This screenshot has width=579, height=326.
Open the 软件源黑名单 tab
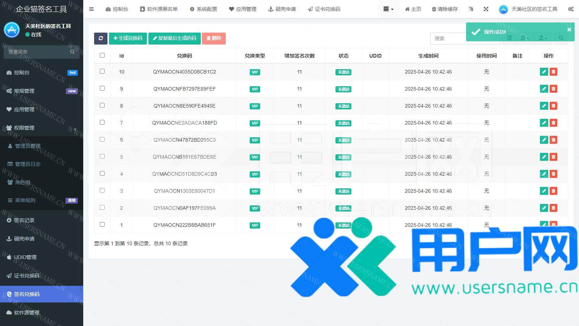coord(159,9)
